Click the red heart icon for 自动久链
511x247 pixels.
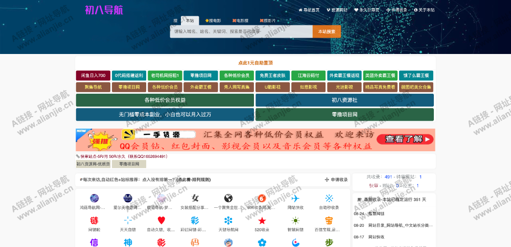[x=161, y=221]
